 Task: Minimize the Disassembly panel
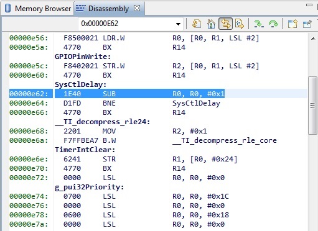tap(309, 5)
